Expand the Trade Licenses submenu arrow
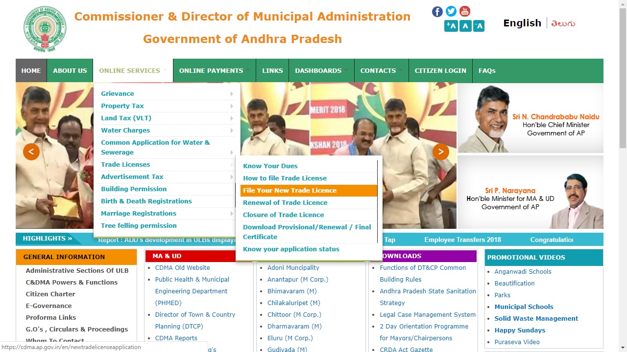Screen dimensions: 627x352 tap(232, 165)
